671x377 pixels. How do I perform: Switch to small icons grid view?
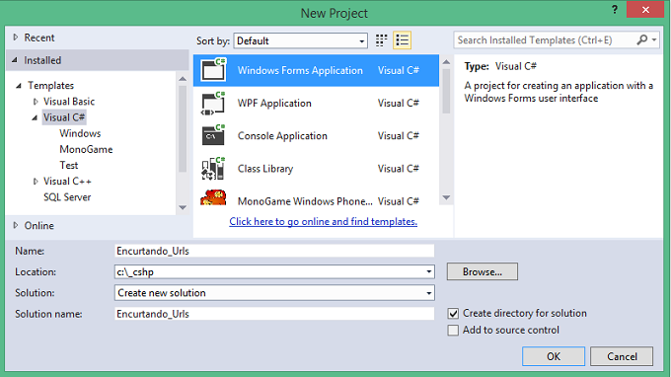coord(381,40)
